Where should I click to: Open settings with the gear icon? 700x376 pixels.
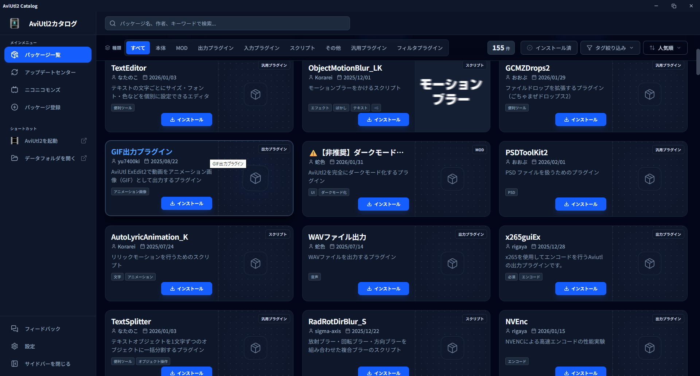click(15, 346)
